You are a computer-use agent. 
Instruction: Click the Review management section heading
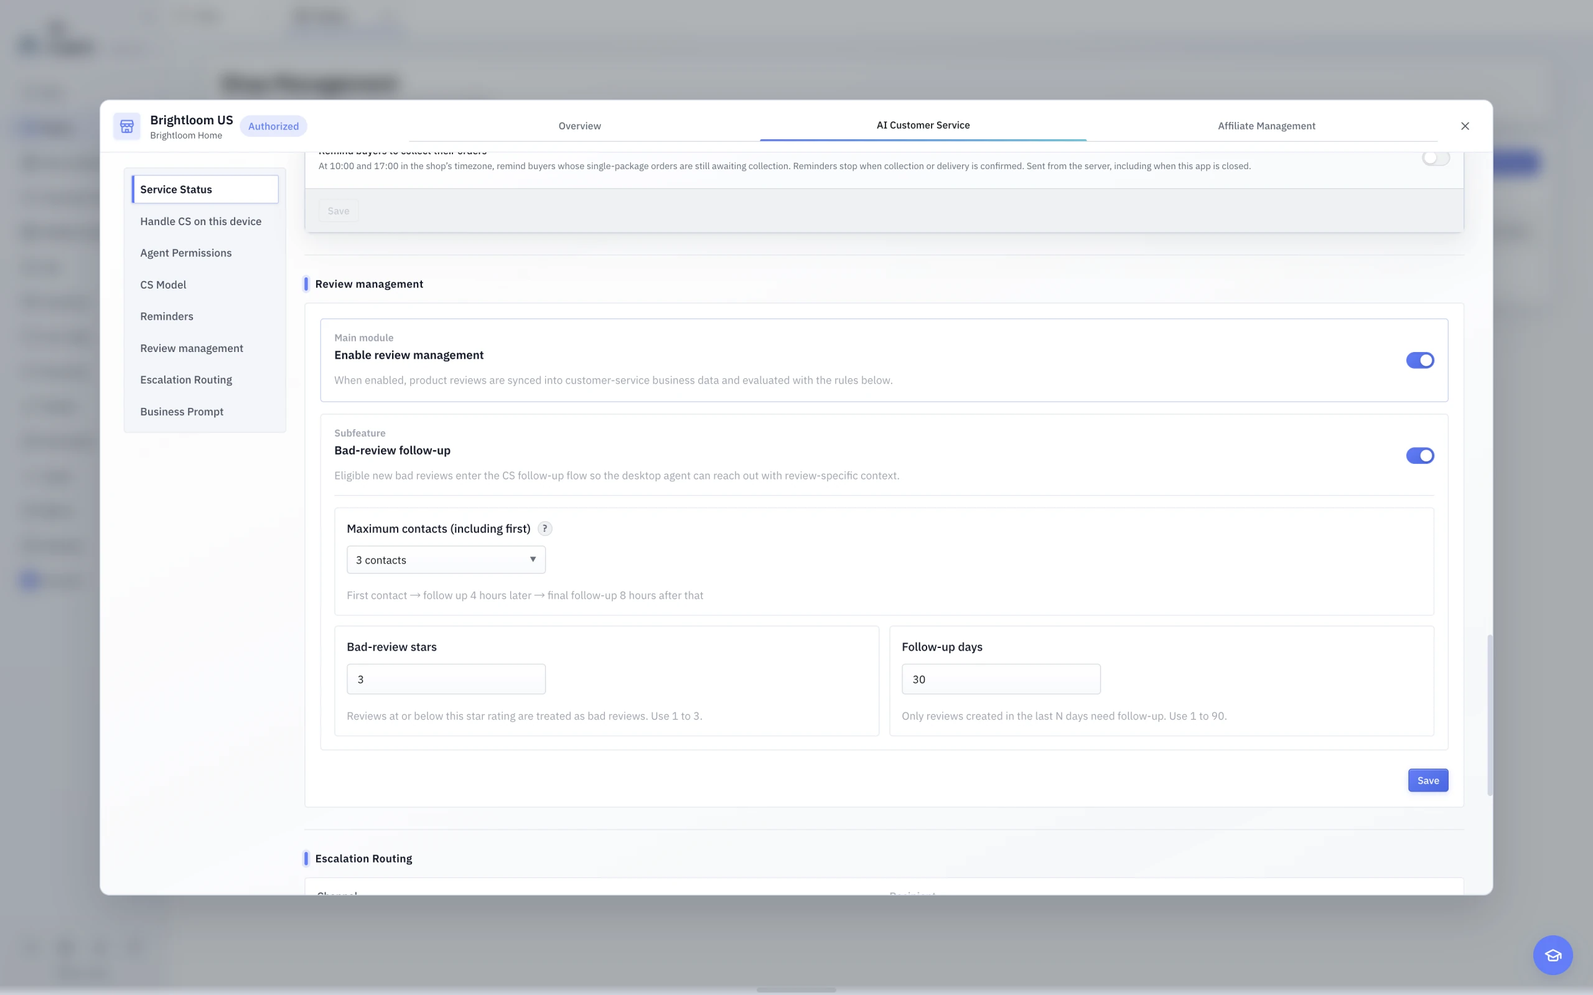coord(368,284)
